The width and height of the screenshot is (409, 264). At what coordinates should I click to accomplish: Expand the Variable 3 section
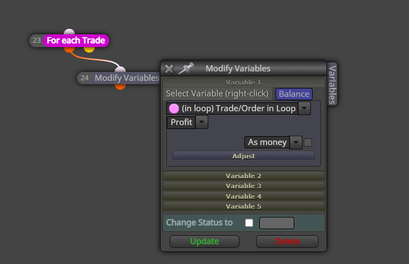(x=244, y=186)
